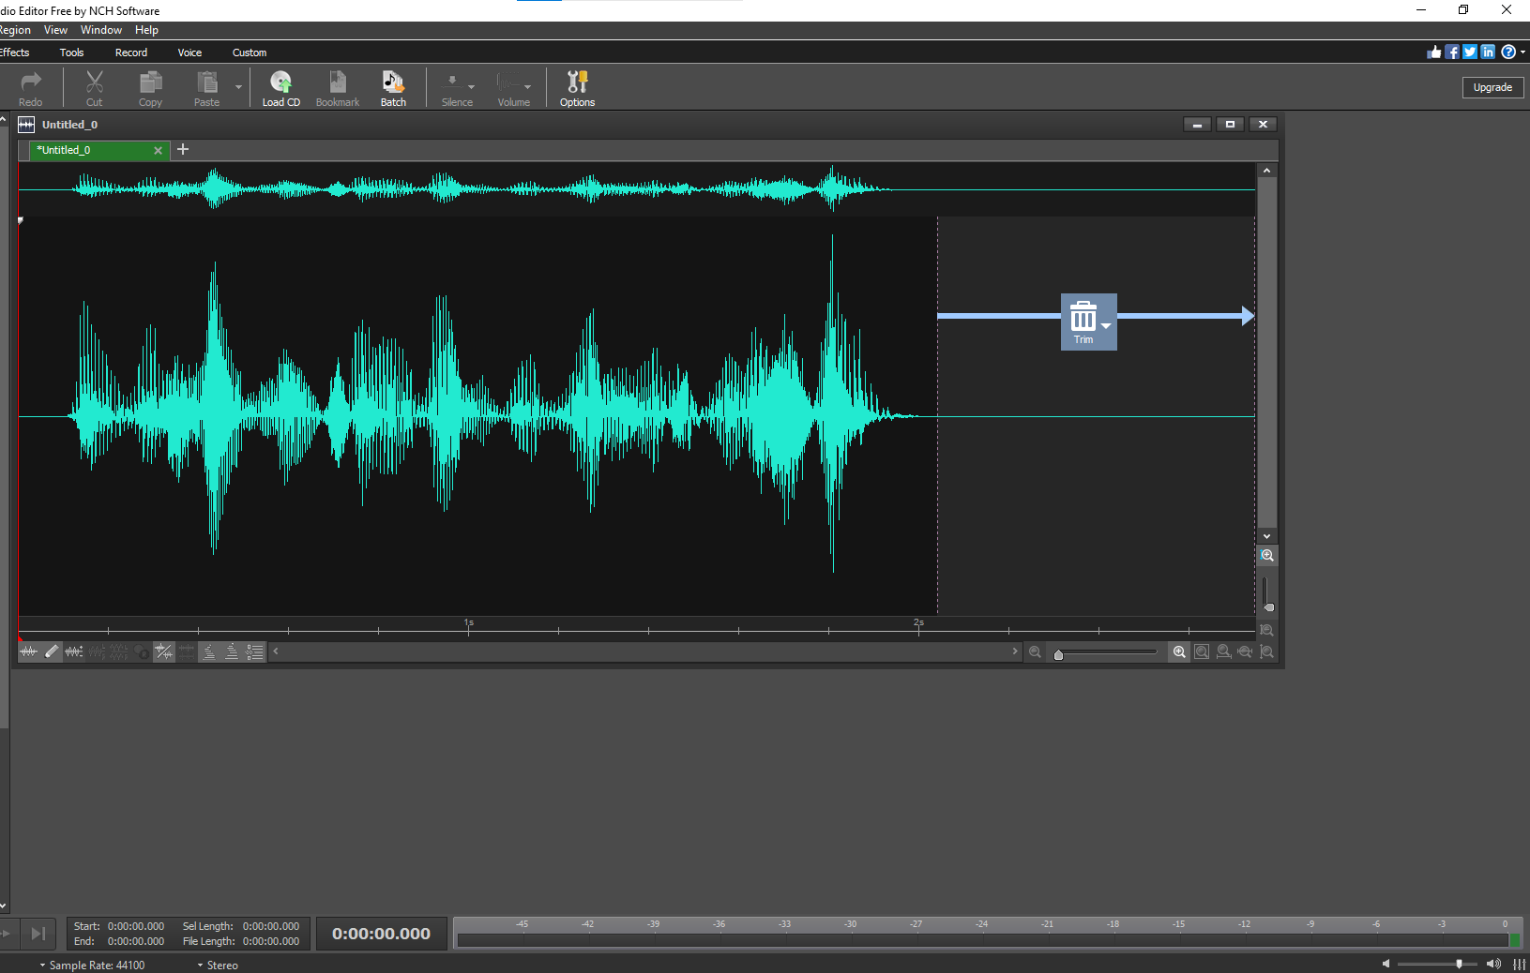
Task: Click horizontal zoom in magnifier icon
Action: click(x=1179, y=652)
